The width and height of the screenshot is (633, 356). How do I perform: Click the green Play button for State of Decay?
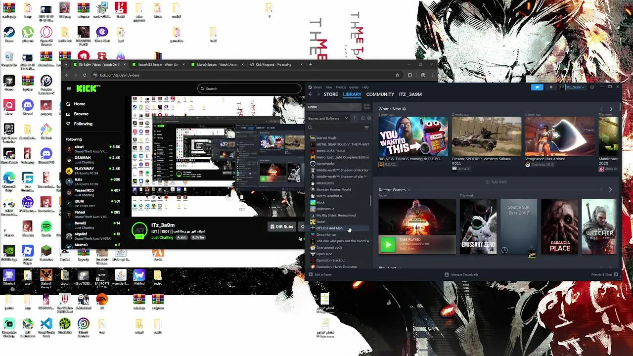388,245
